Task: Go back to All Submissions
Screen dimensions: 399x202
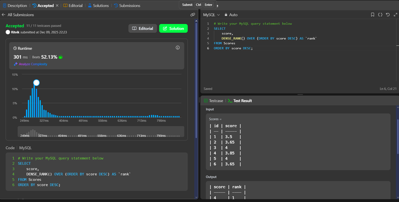Action: click(18, 15)
